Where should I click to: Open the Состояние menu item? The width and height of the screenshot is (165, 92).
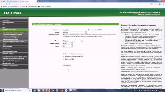(14, 20)
